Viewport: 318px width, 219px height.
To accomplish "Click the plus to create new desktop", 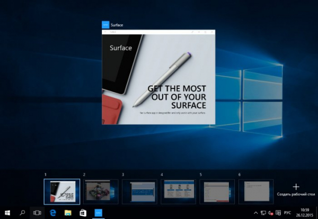I will click(296, 187).
